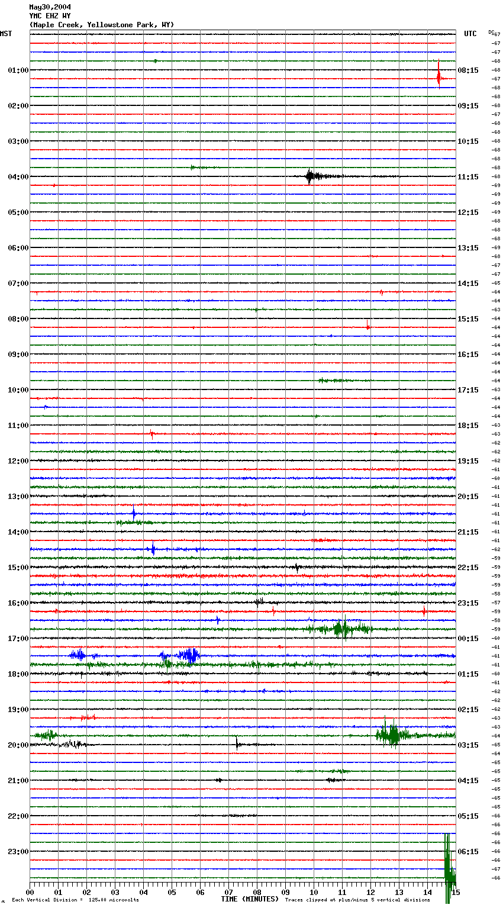Select the 20:00 MST time label
Image resolution: width=503 pixels, height=908 pixels.
[x=18, y=745]
